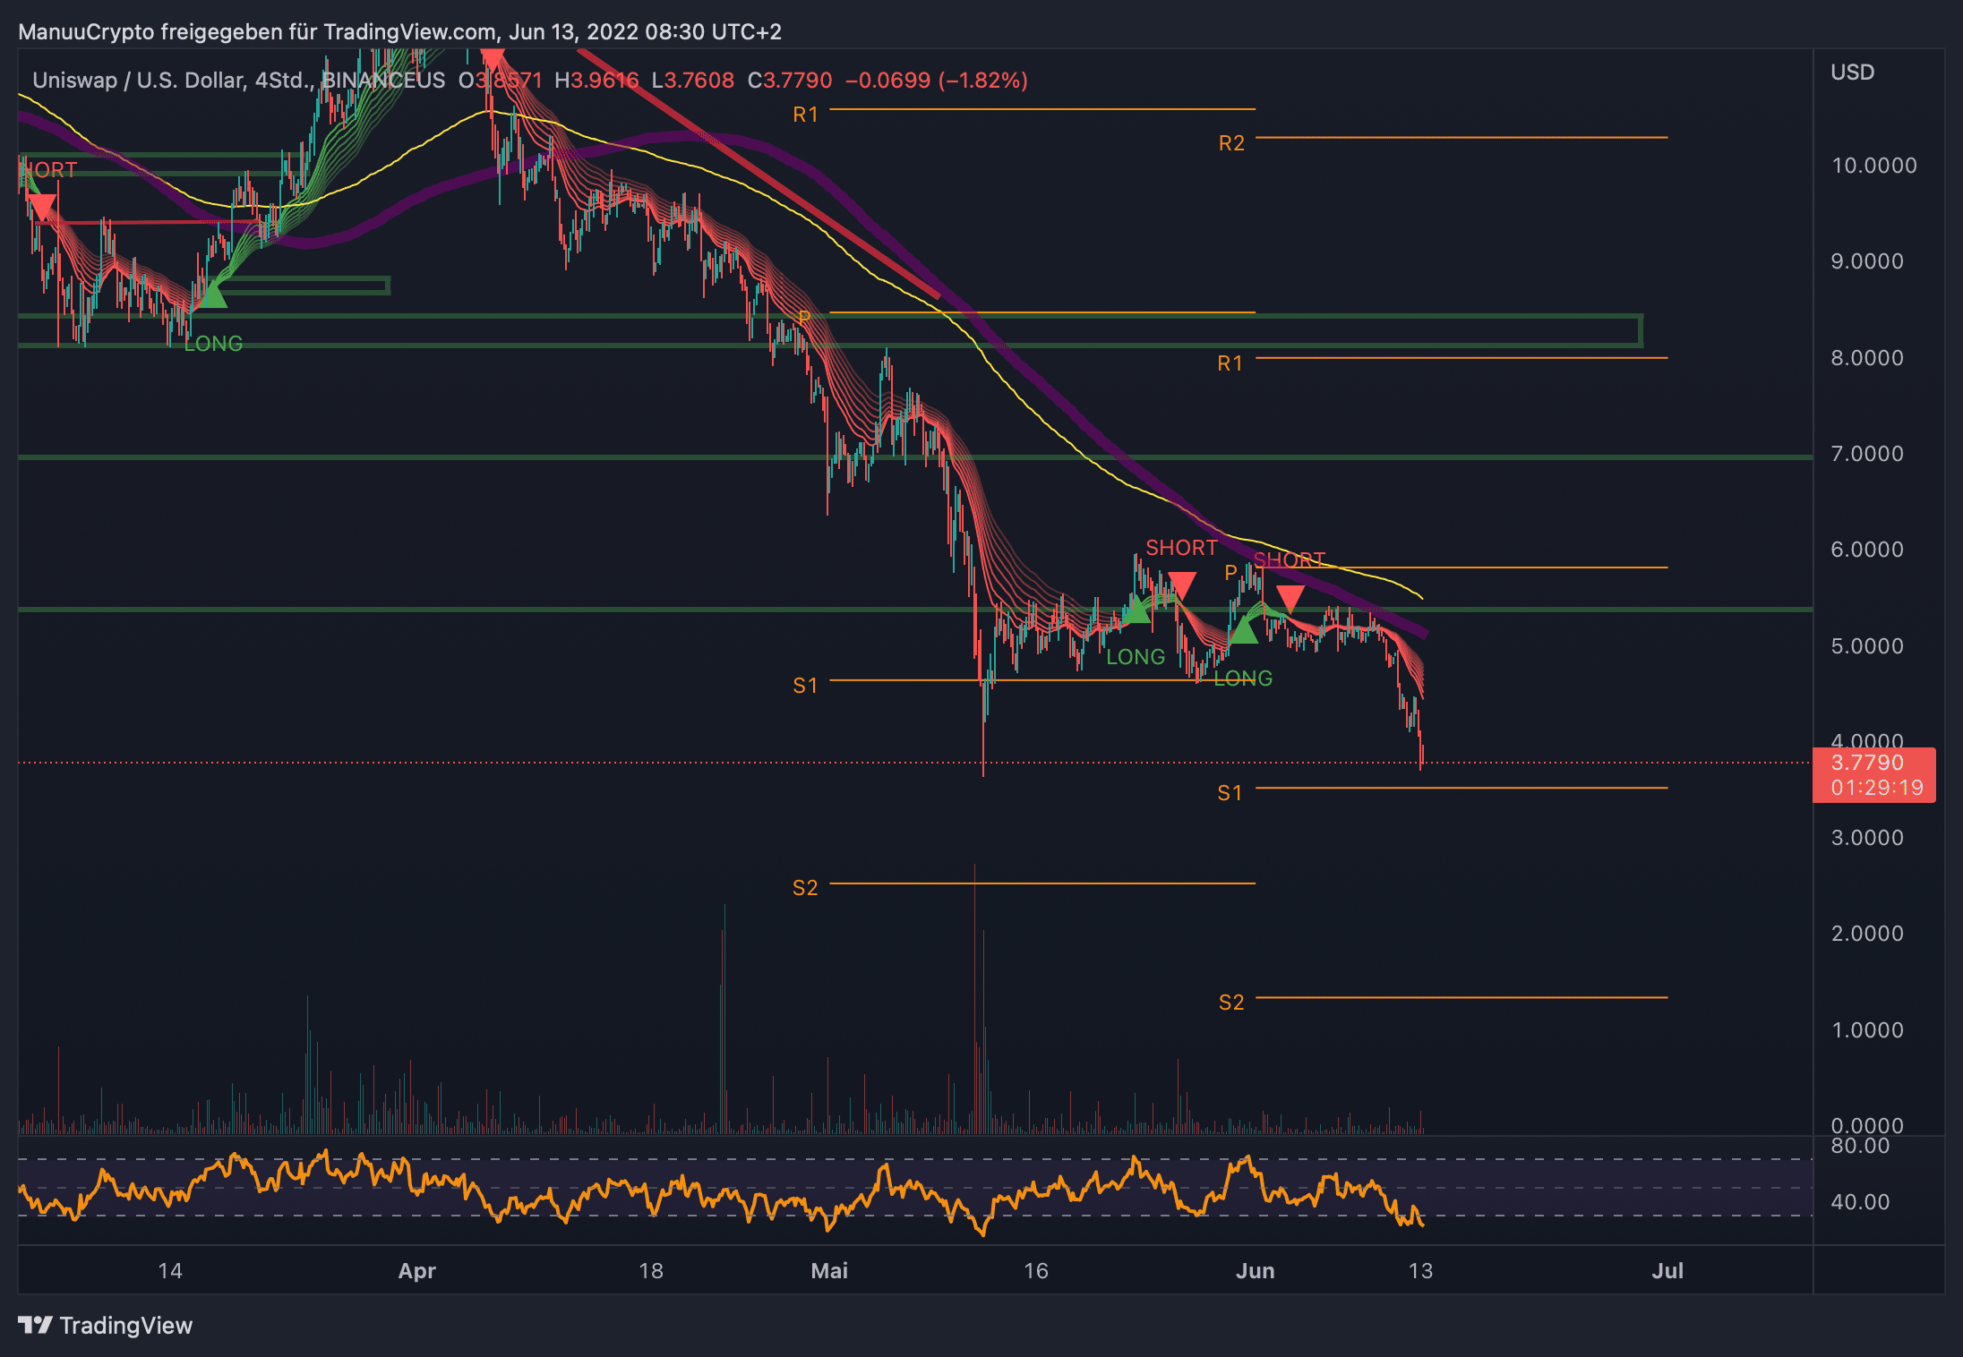Click the red SHORT triangle in early June

click(1290, 598)
